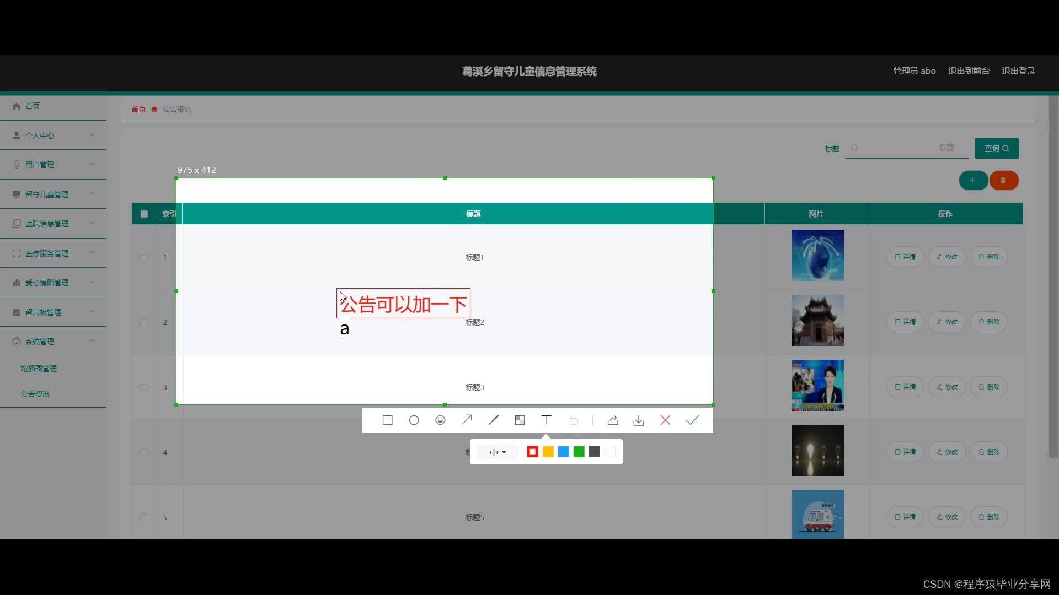Screen dimensions: 1059x595
Task: Select the arrow drawing tool
Action: click(467, 420)
